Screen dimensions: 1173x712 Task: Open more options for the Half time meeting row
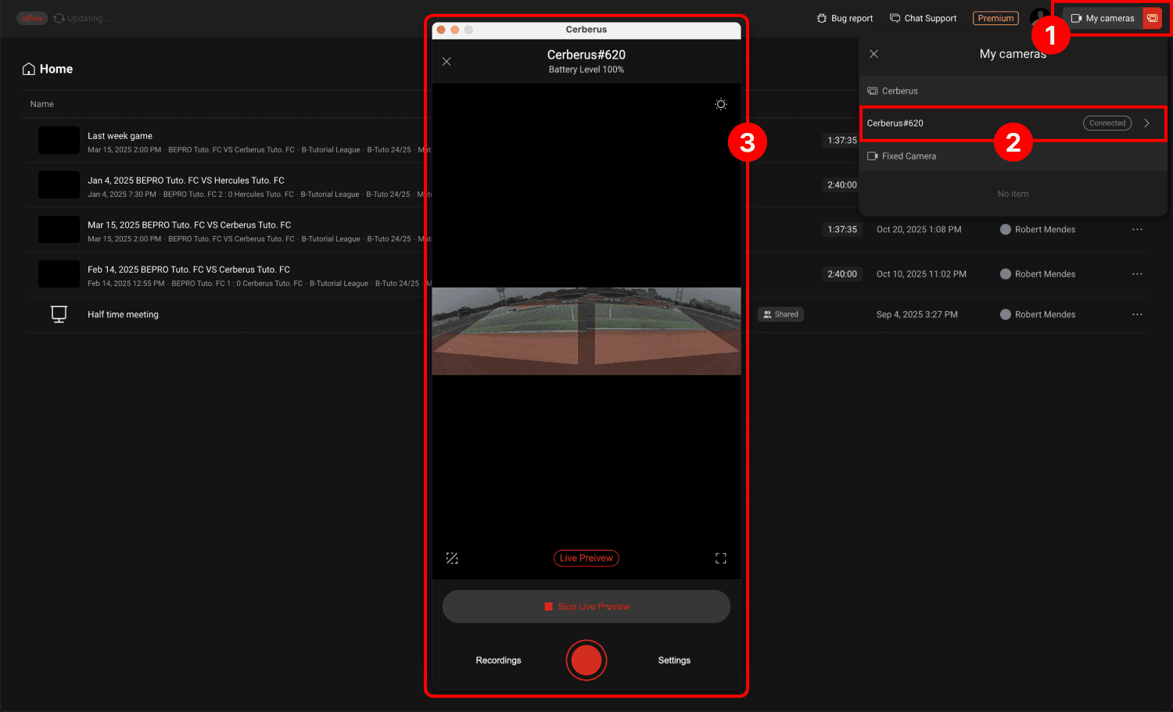tap(1137, 315)
